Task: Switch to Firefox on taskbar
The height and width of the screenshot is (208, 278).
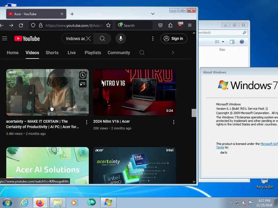Action: 40,203
